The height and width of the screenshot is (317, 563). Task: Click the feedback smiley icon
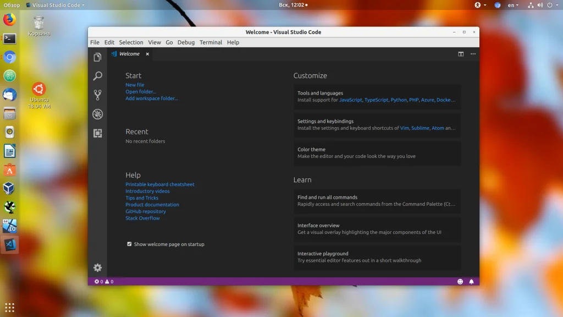tap(460, 281)
